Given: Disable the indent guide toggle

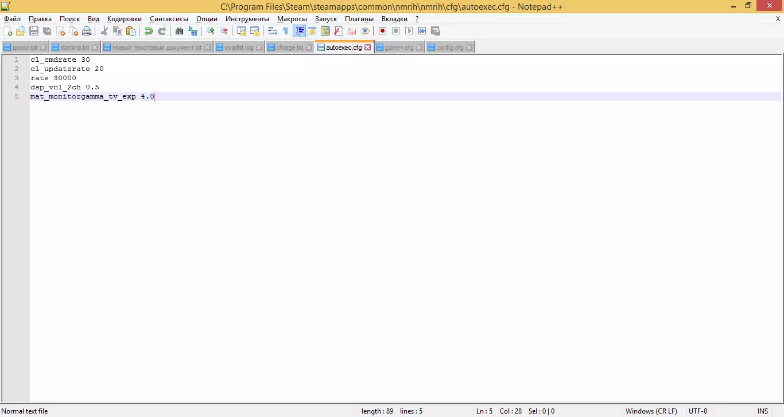Looking at the screenshot, I should coord(299,31).
